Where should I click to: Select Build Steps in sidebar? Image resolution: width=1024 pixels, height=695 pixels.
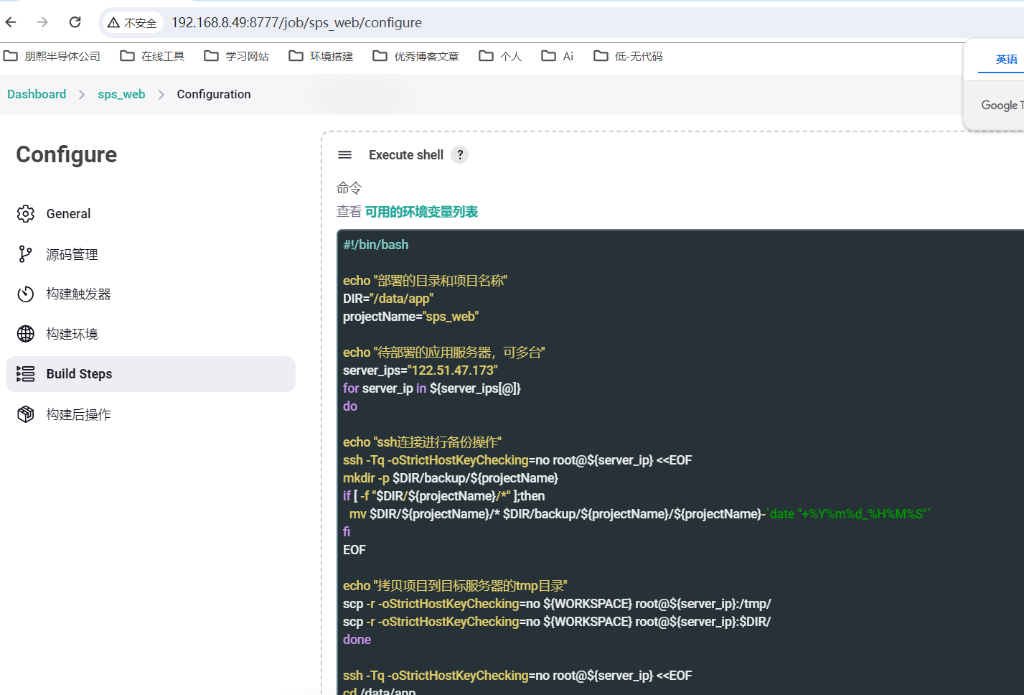151,374
